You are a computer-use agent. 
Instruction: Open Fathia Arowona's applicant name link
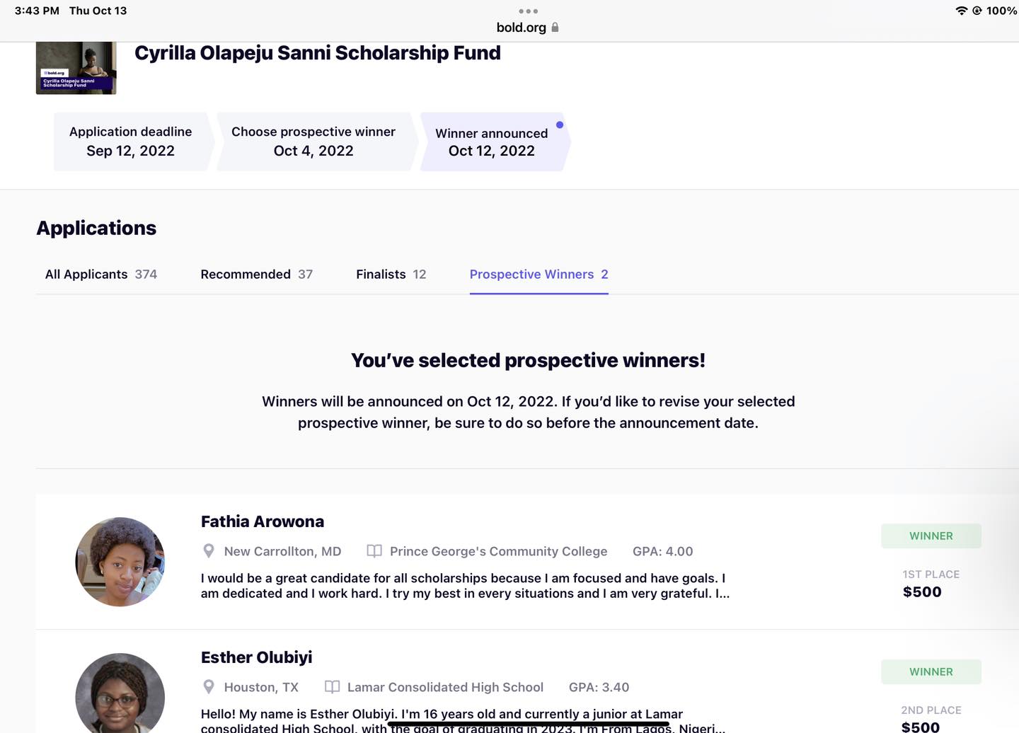(x=263, y=521)
